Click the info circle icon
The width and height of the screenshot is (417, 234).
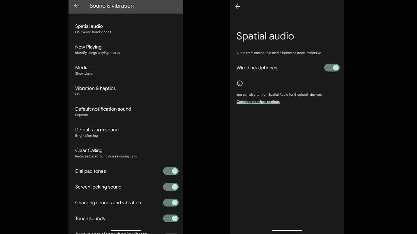240,83
